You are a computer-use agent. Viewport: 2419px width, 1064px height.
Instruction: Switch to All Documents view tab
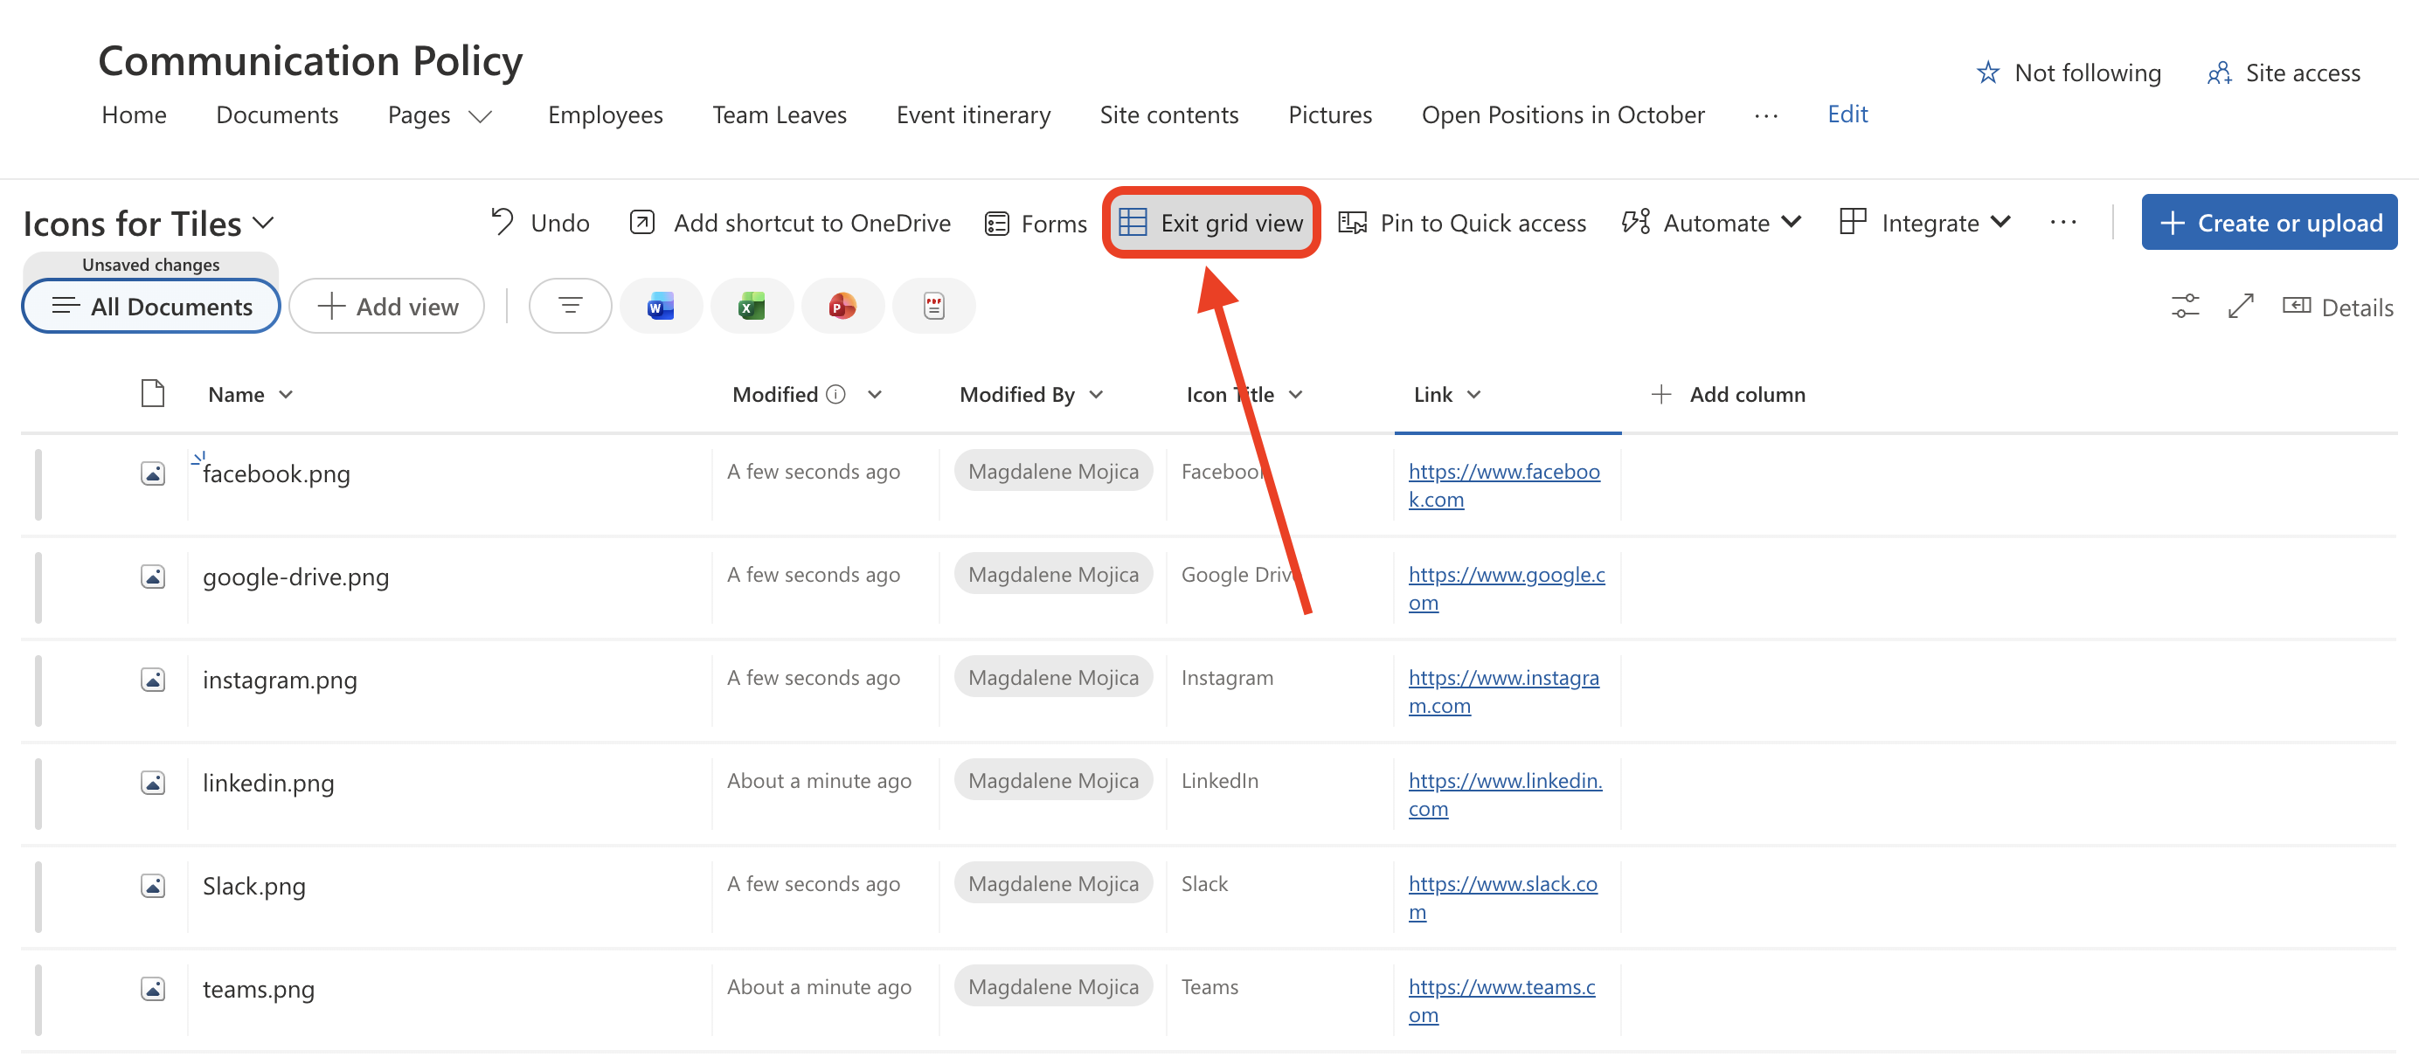click(151, 307)
